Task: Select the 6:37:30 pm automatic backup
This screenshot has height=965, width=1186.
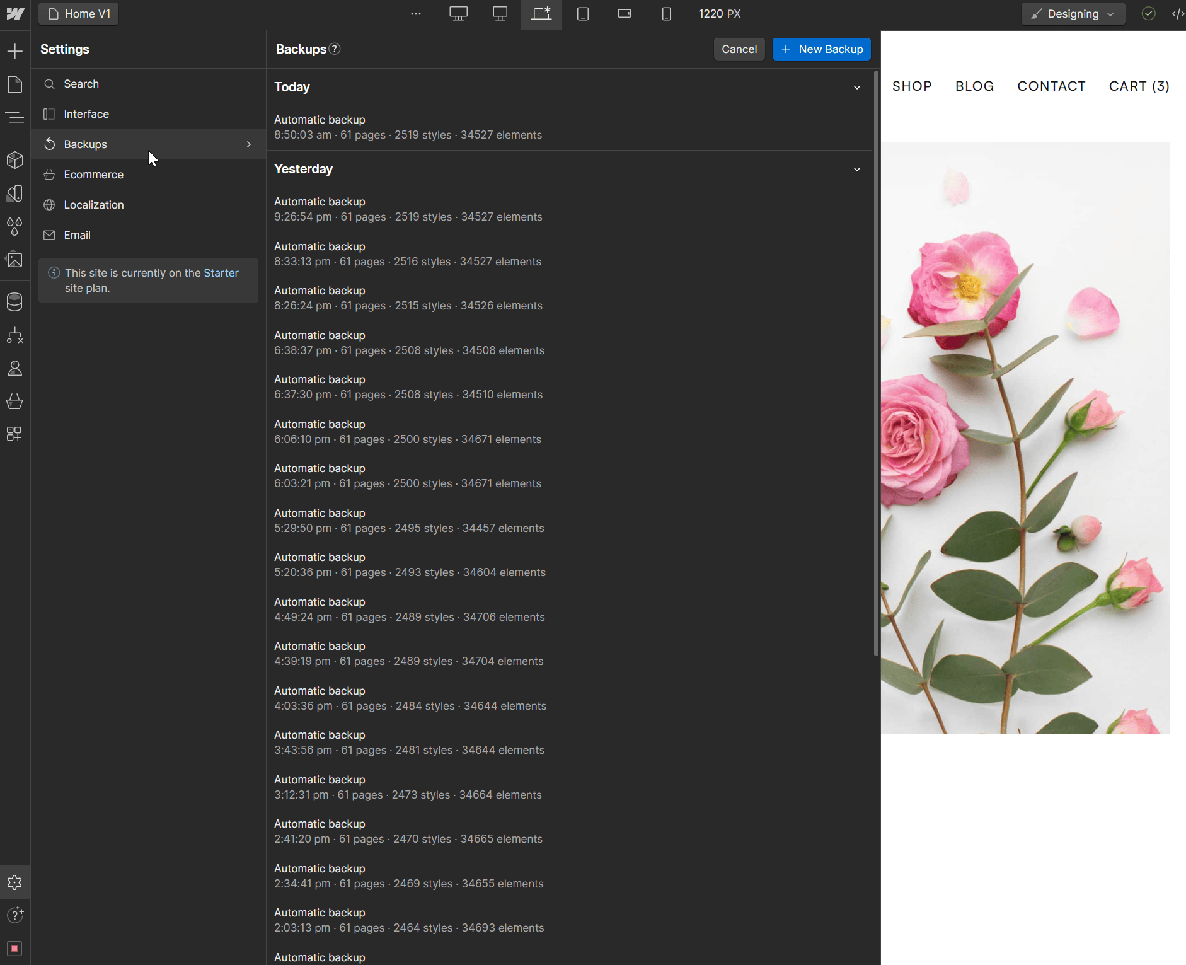Action: (x=570, y=387)
